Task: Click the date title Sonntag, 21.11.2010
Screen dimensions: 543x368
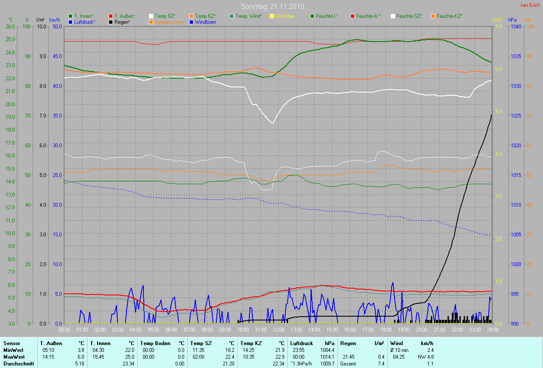Action: point(271,6)
